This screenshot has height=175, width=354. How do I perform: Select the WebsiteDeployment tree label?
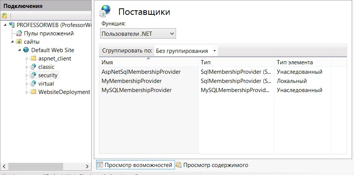point(64,92)
